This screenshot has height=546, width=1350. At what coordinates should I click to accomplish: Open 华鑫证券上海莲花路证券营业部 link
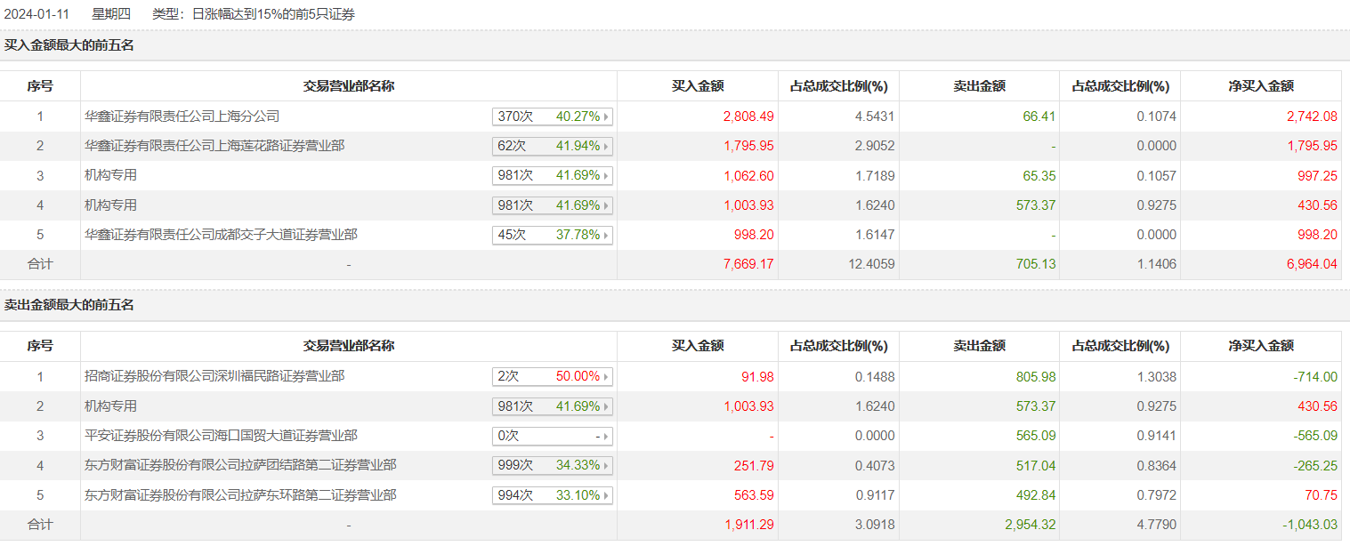click(x=214, y=146)
